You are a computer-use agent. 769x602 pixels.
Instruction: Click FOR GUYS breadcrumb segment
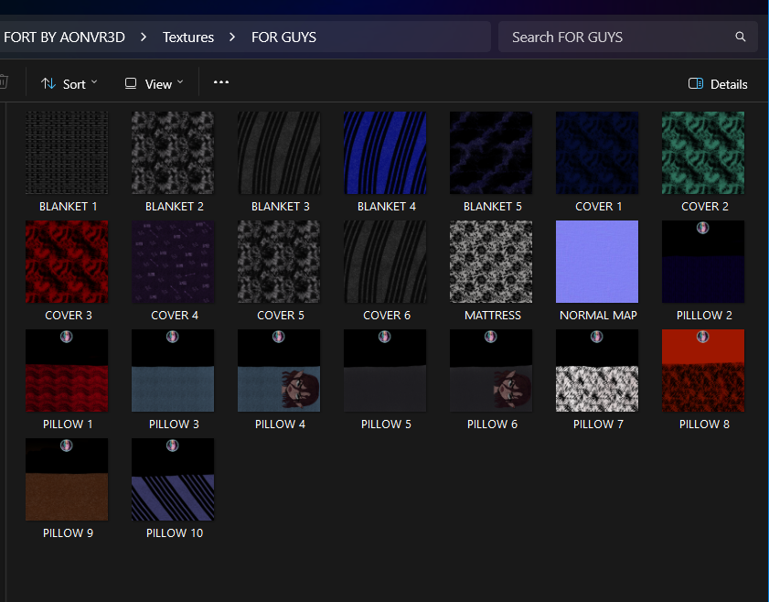(283, 38)
